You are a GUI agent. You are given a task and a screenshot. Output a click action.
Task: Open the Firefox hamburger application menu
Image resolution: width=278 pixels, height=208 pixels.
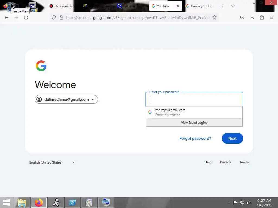click(271, 17)
